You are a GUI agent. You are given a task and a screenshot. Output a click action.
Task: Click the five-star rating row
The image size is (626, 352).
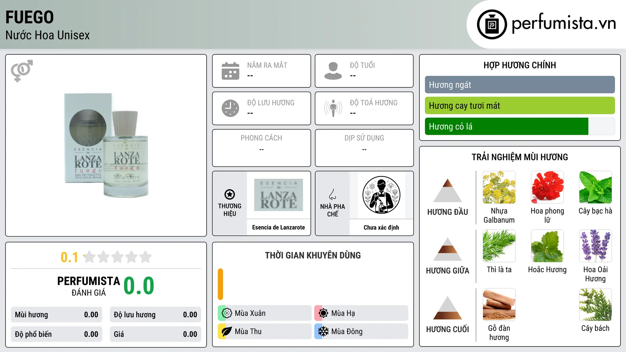[118, 257]
